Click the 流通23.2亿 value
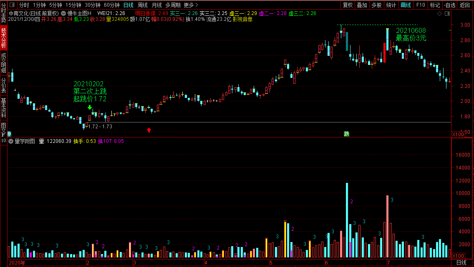Image resolution: width=474 pixels, height=267 pixels. (x=219, y=19)
